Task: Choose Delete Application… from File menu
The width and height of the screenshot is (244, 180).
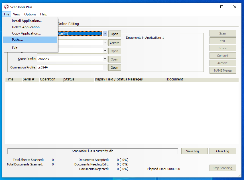Action: pyautogui.click(x=30, y=27)
